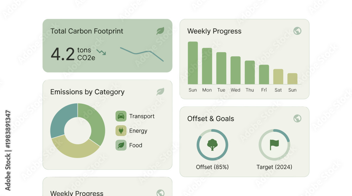Click the globe icon on Offset & Goals card

(x=297, y=118)
